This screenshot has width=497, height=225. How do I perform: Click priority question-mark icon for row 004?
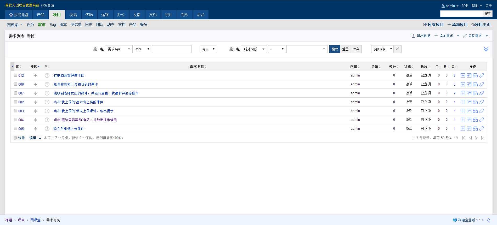point(47,120)
